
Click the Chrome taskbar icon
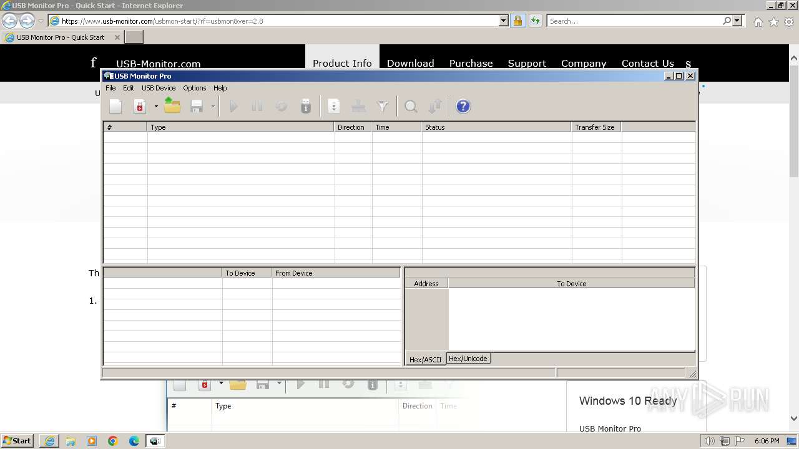pyautogui.click(x=113, y=441)
